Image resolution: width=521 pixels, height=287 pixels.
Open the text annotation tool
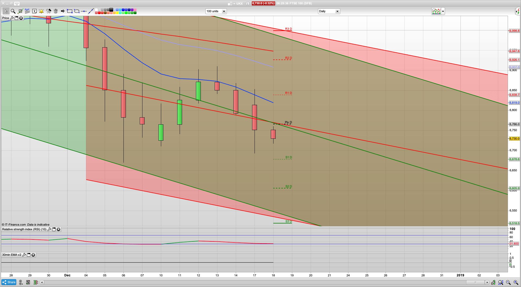[x=34, y=11]
